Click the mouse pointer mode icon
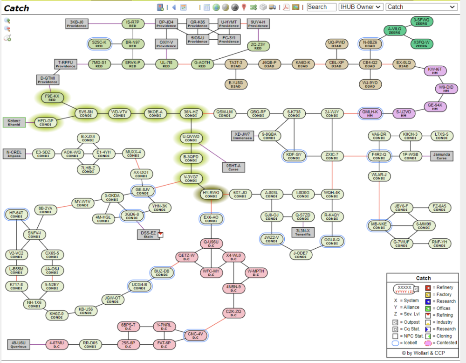The height and width of the screenshot is (363, 466). click(x=7, y=38)
